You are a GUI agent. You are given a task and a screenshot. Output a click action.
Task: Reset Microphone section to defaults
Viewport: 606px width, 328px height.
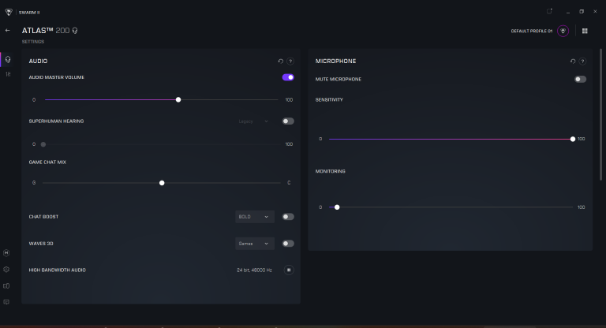[x=574, y=61]
